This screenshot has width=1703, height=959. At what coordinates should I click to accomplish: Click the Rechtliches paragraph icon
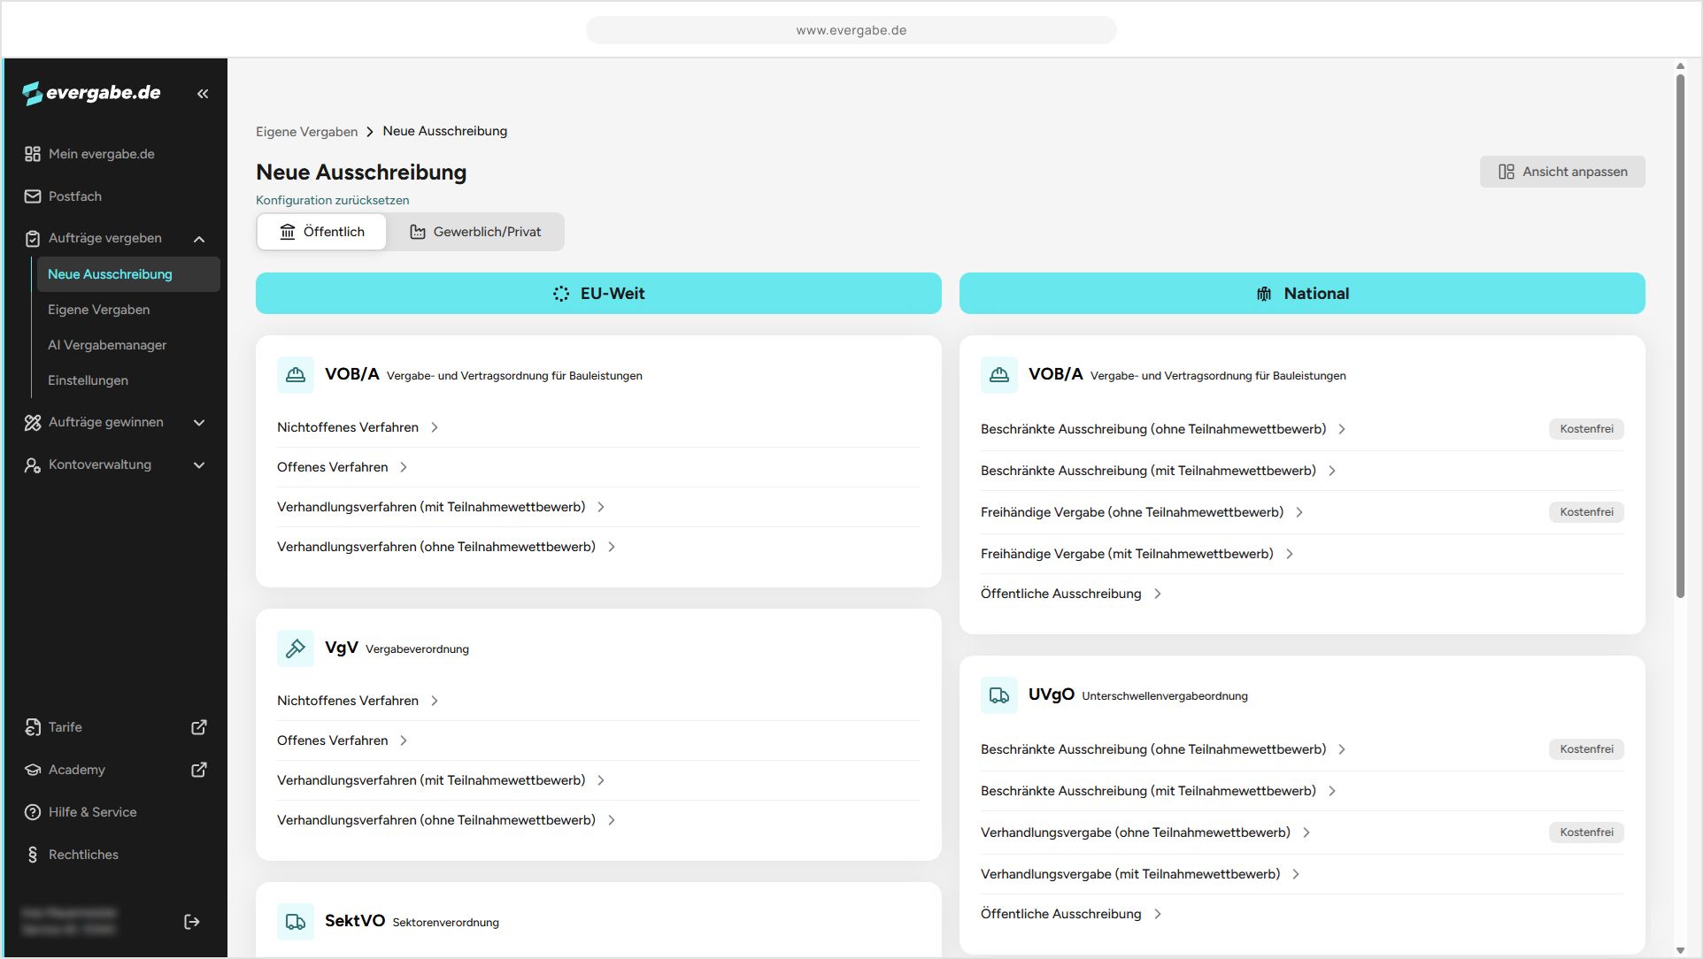click(33, 855)
